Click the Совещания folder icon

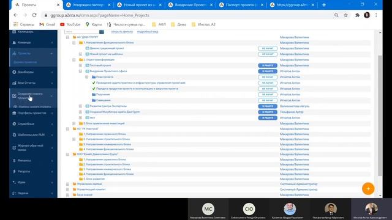pos(94,100)
